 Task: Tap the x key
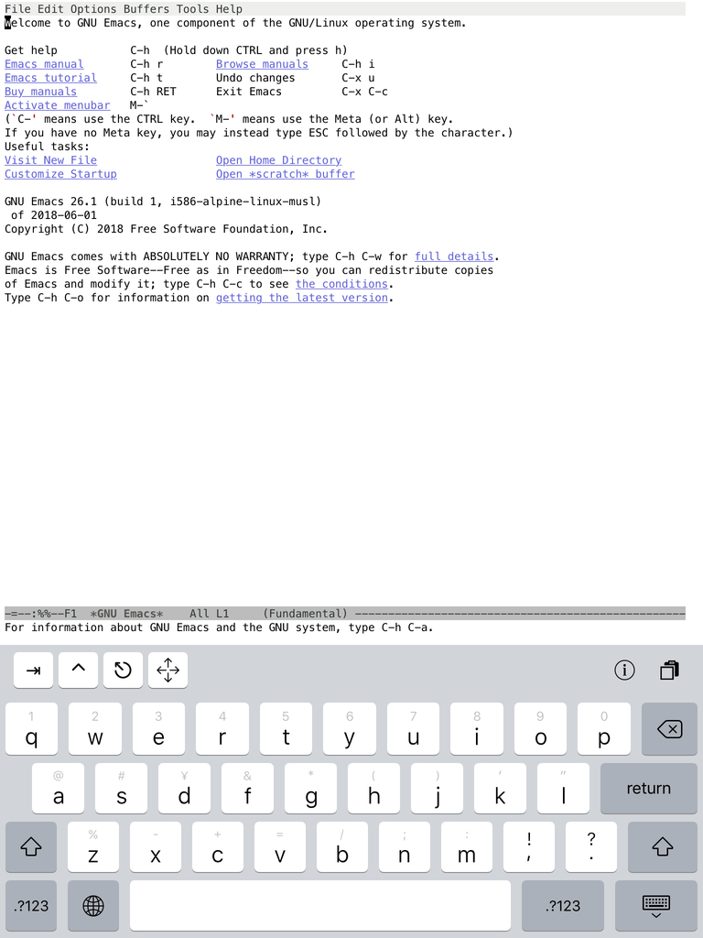point(156,847)
